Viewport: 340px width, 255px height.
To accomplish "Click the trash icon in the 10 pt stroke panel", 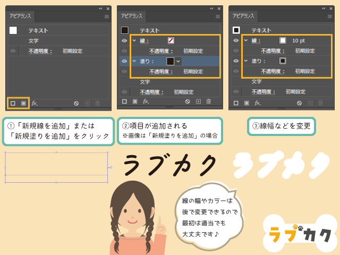I will pos(321,103).
